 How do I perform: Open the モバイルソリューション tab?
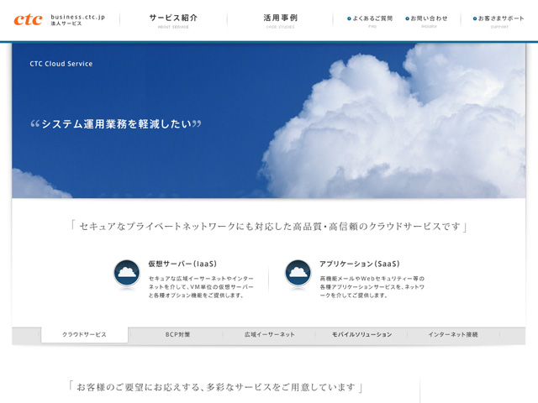coord(361,334)
